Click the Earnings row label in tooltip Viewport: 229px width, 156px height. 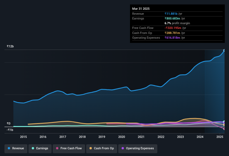[138, 18]
